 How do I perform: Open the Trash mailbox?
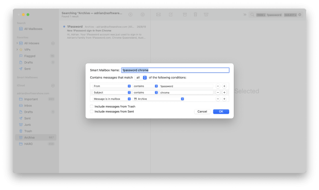[36, 131]
